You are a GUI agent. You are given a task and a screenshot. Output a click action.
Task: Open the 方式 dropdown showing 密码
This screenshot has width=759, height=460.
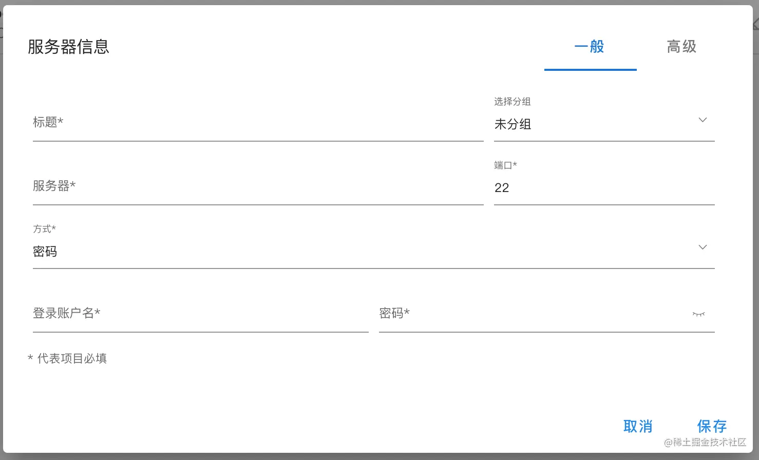coord(373,246)
